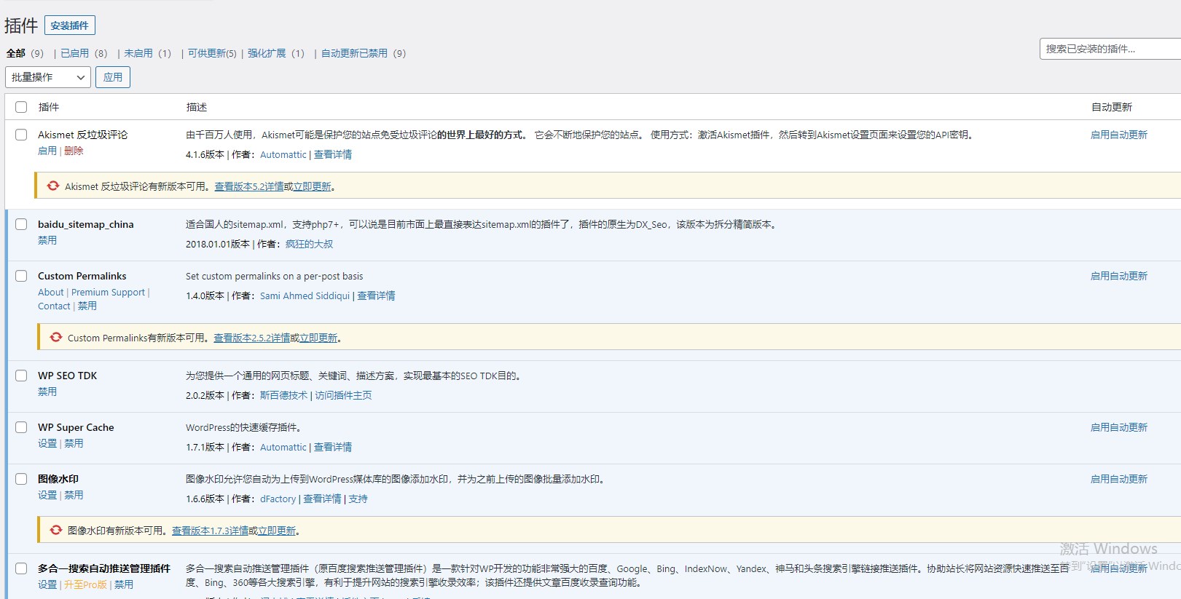Toggle the baidu_sitemap_china plugin checkbox
Screen dimensions: 1181x599
(21, 224)
